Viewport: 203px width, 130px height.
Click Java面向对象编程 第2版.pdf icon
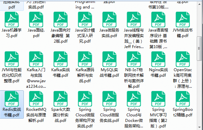click(61, 19)
